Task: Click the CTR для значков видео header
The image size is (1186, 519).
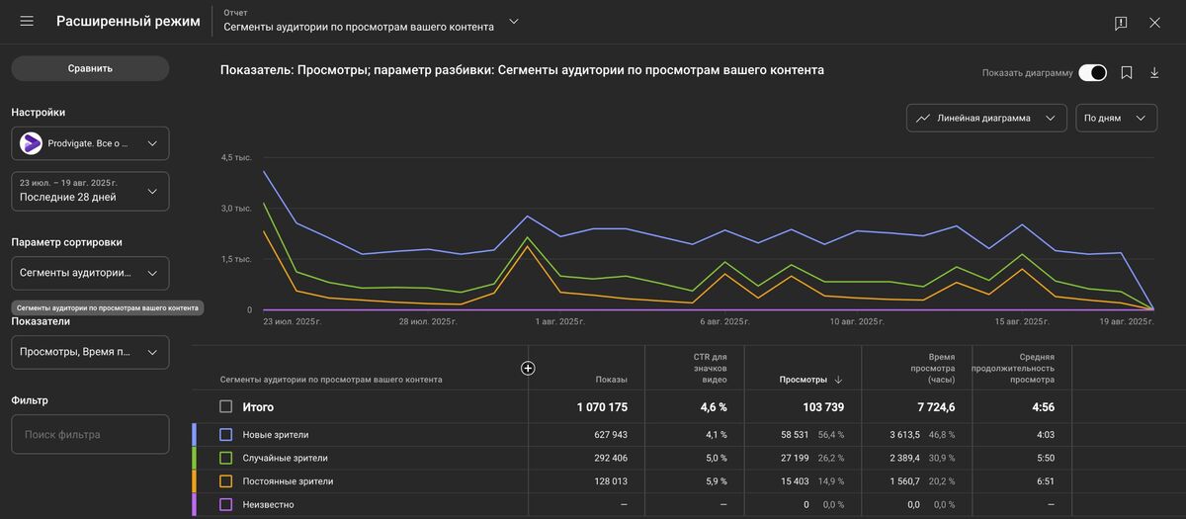Action: tap(710, 368)
